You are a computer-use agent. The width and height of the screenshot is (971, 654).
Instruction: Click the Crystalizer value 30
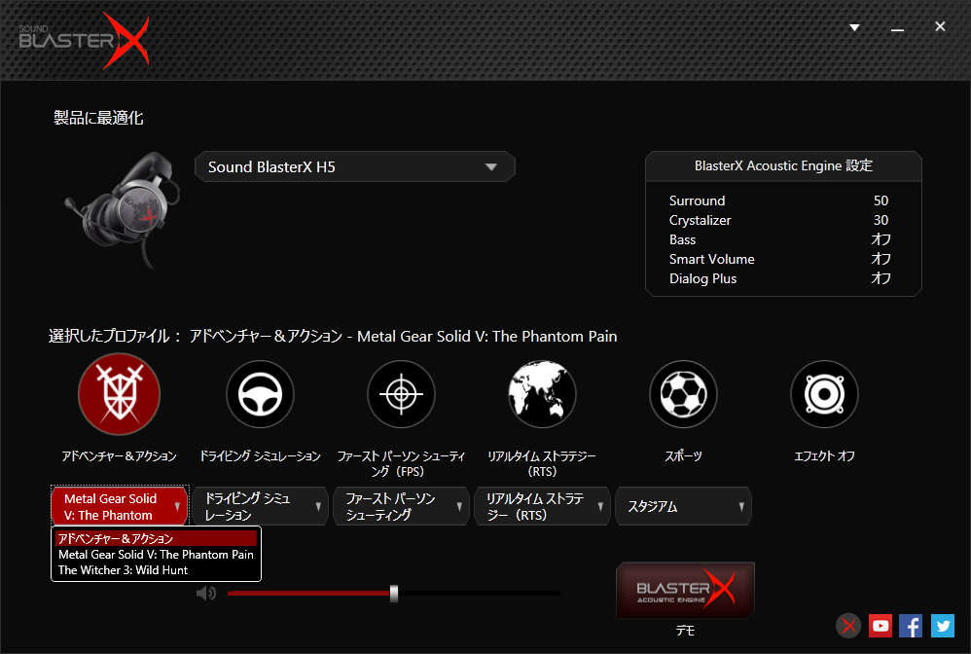click(881, 220)
